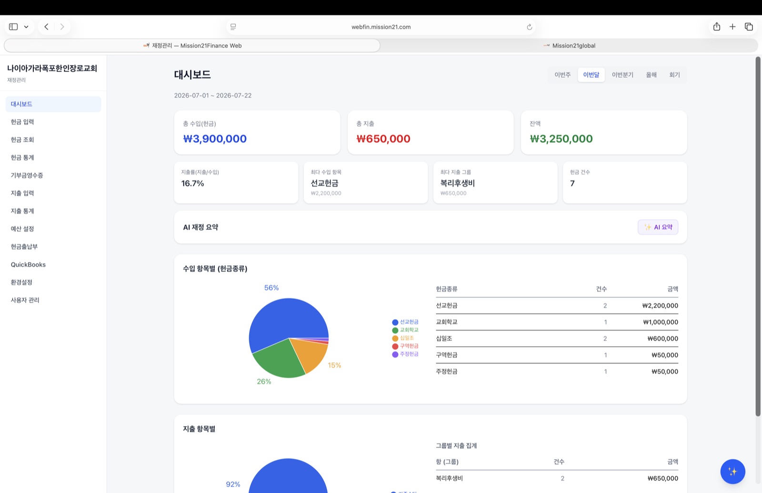Screen dimensions: 762x493
Task: Switch to the Mission21Finance Web tab
Action: (192, 46)
